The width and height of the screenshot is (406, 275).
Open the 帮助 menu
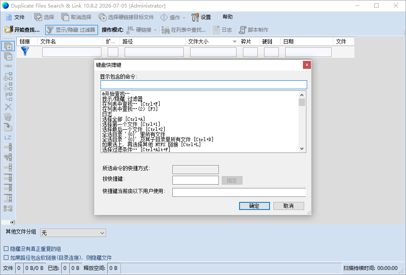pos(228,17)
